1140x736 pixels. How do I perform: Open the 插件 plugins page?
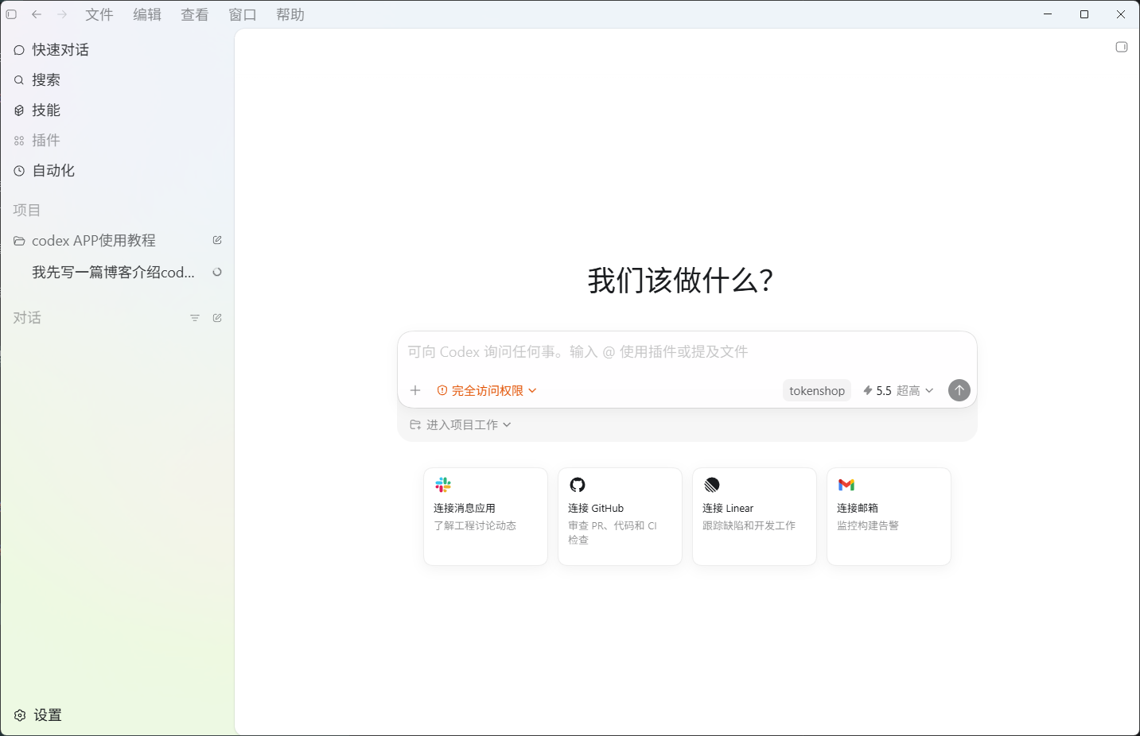point(117,140)
